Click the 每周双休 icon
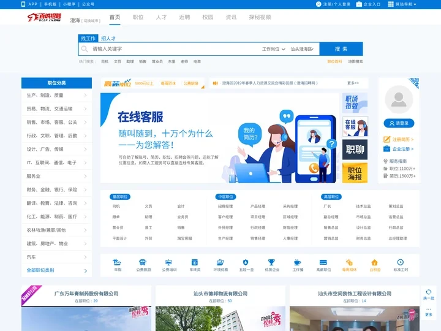 click(x=349, y=262)
